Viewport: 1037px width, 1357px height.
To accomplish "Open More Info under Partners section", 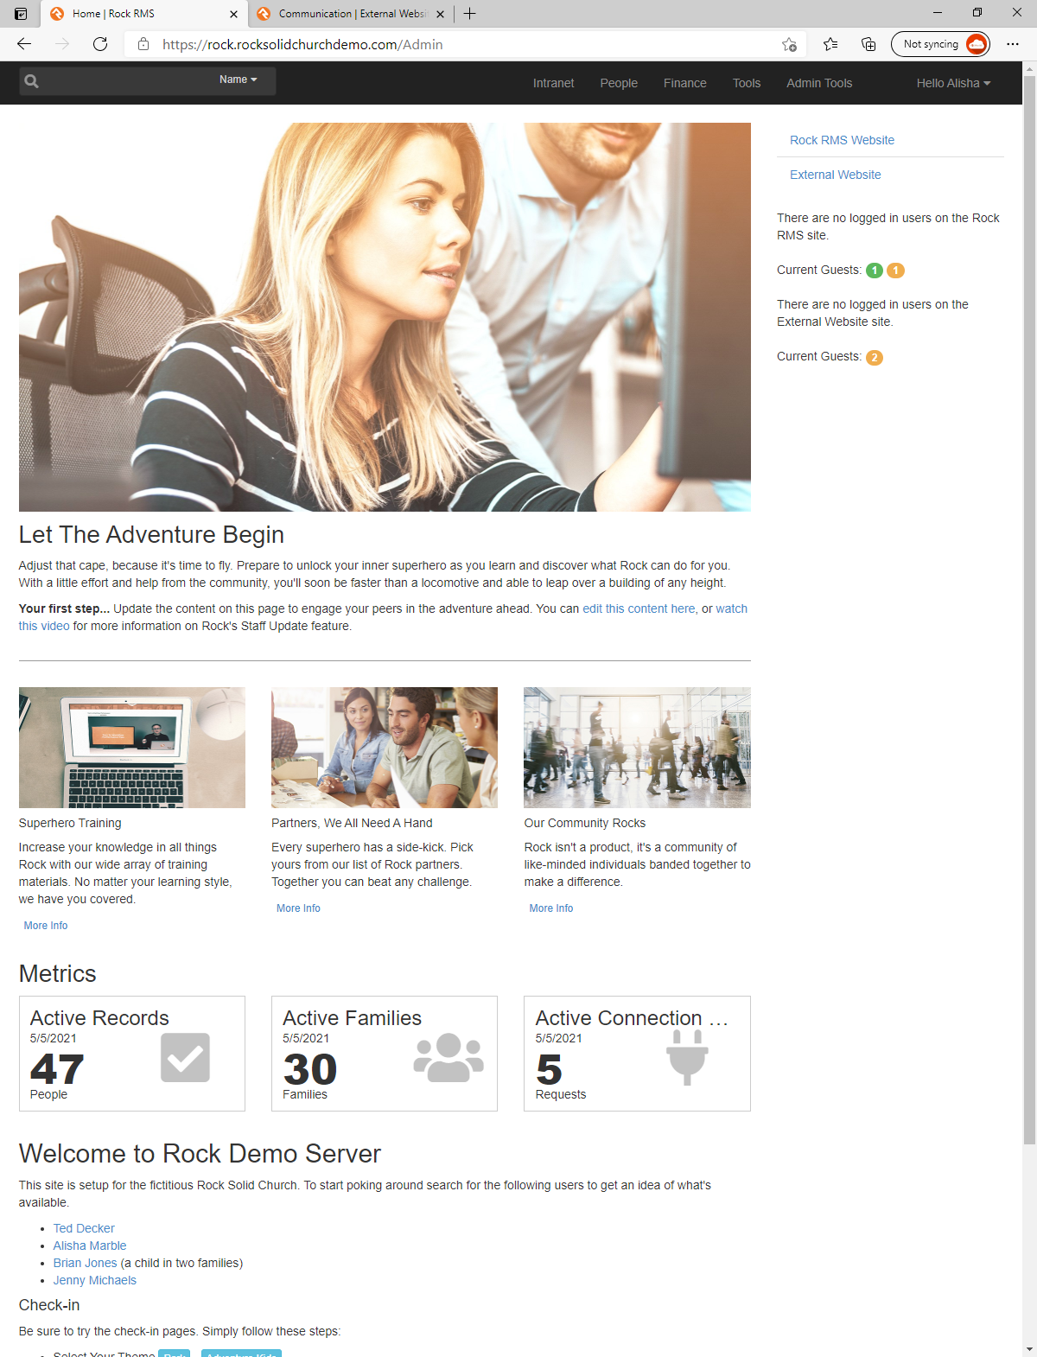I will (298, 908).
